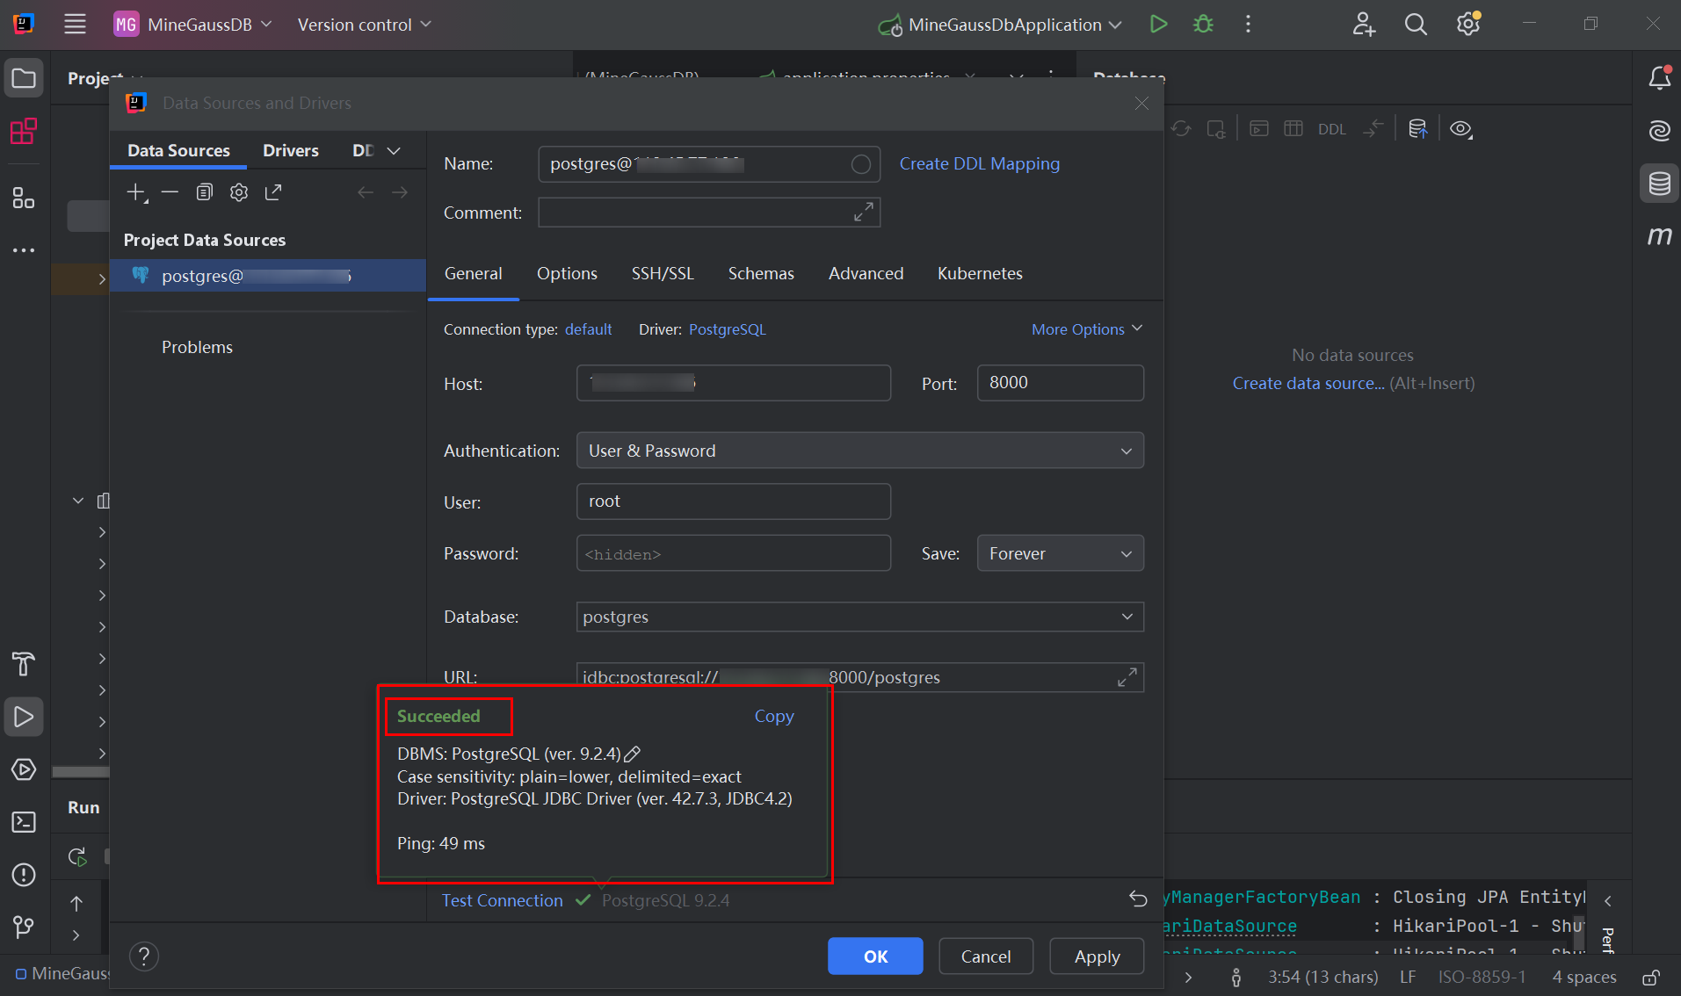1681x996 pixels.
Task: Open the Git version control tool window
Action: pos(24,927)
